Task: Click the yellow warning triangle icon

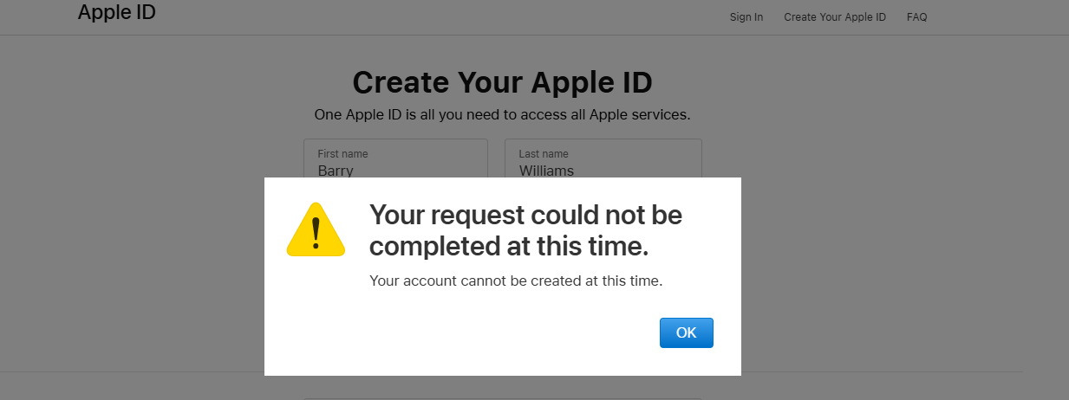Action: coord(316,229)
